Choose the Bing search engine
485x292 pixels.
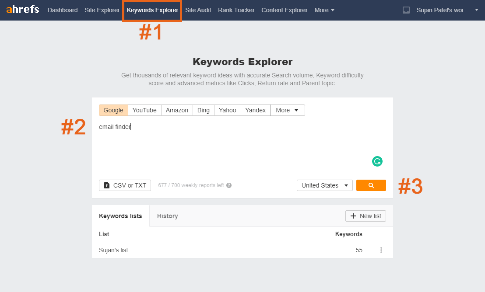tap(204, 110)
